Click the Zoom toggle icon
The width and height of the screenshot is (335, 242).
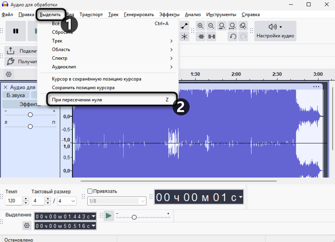(x=243, y=26)
